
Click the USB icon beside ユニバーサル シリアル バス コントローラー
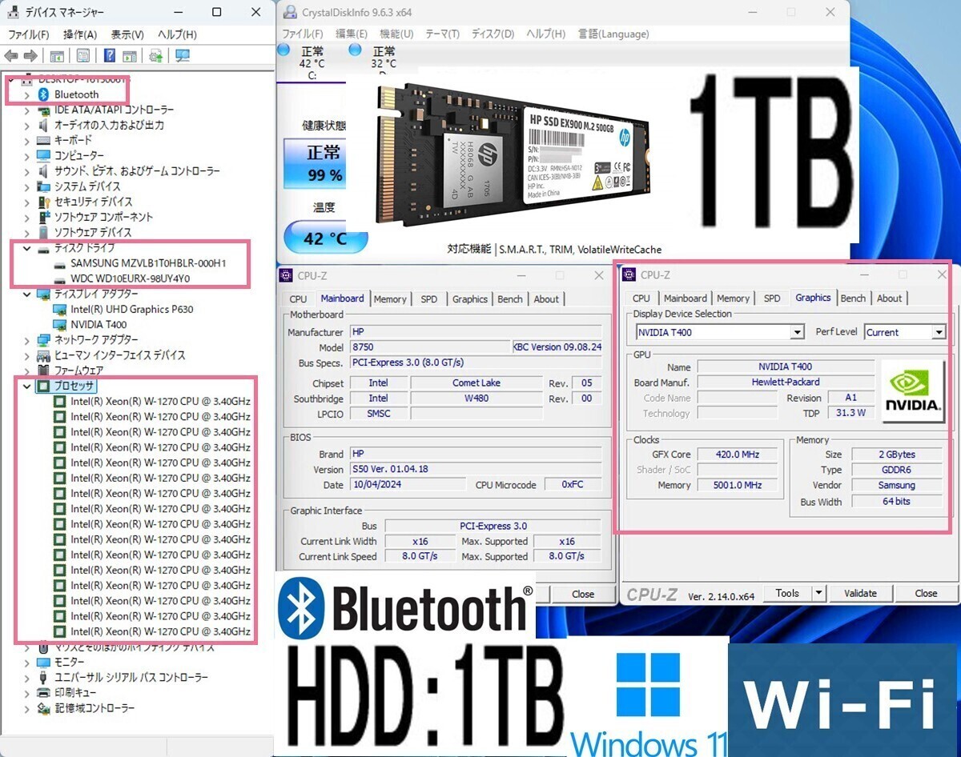44,678
